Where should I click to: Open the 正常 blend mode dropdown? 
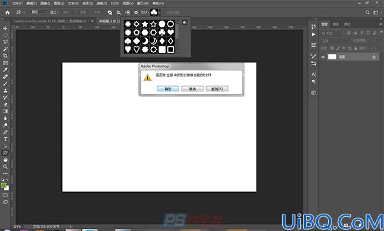click(x=336, y=41)
